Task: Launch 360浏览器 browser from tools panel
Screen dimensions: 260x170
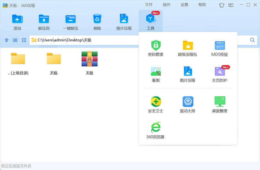Action: [155, 128]
